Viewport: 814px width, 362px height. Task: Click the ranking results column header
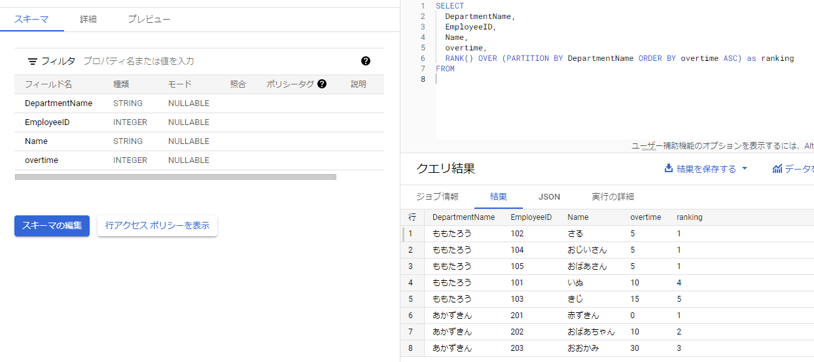point(689,217)
